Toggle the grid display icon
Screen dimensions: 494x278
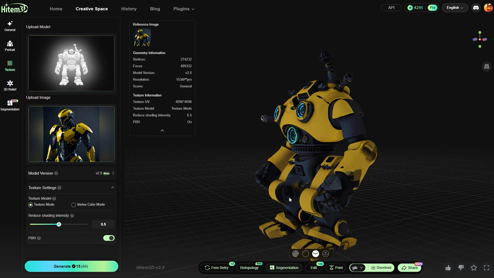[x=487, y=66]
